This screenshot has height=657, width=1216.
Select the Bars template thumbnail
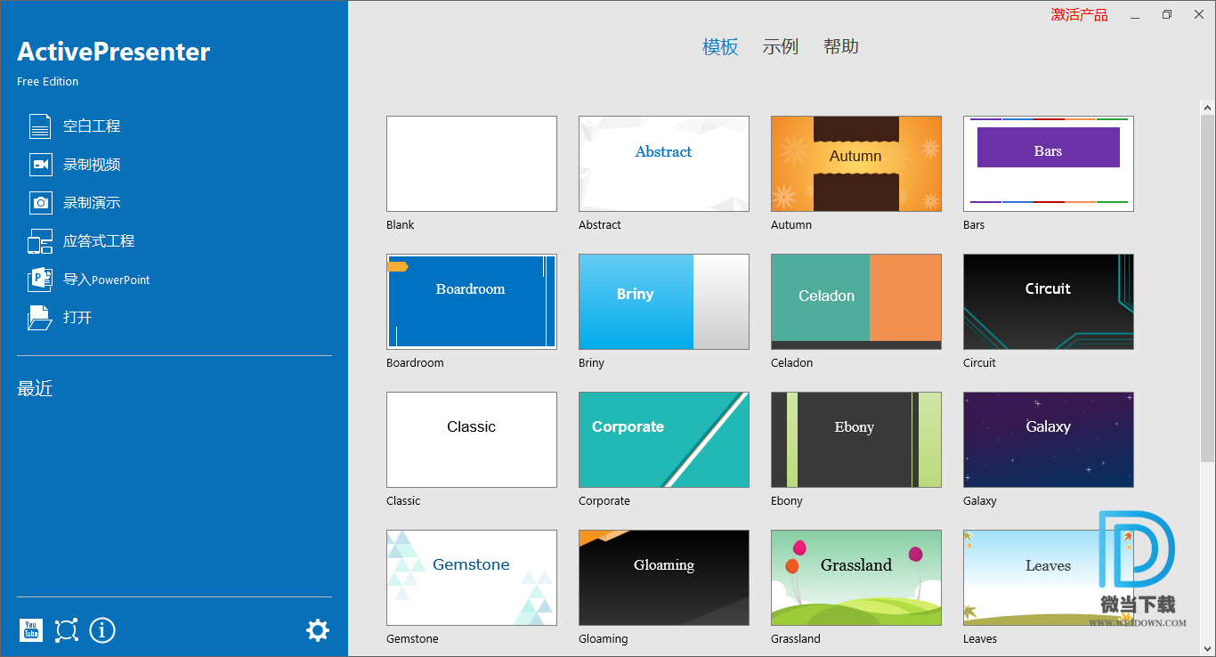[x=1049, y=164]
